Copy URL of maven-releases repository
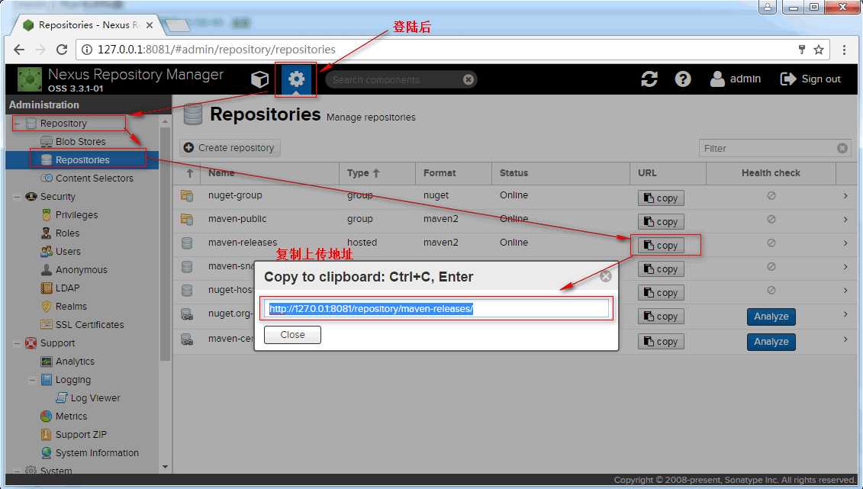The width and height of the screenshot is (863, 489). (x=661, y=246)
